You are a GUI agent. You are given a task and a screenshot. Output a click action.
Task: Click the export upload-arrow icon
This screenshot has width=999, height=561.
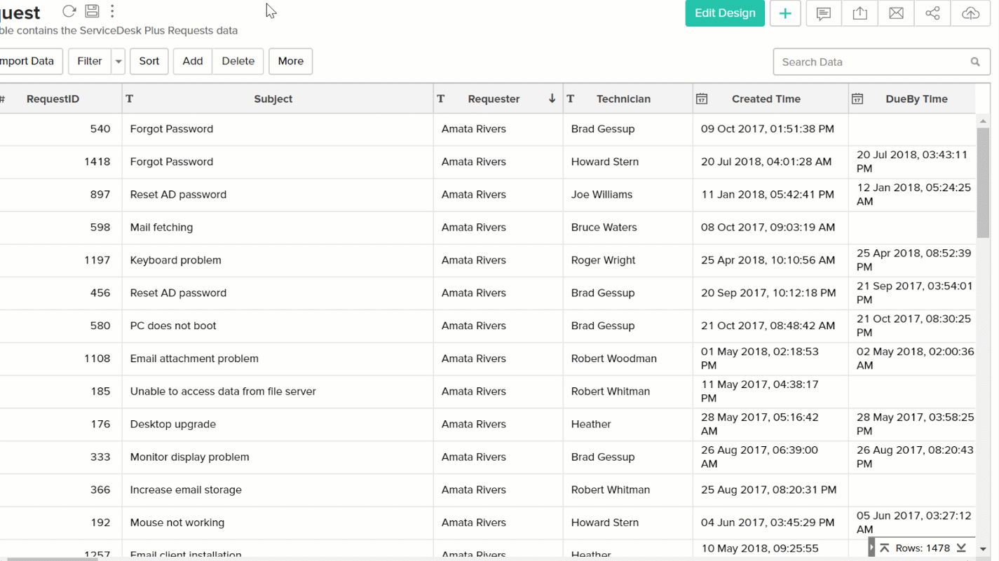(860, 13)
